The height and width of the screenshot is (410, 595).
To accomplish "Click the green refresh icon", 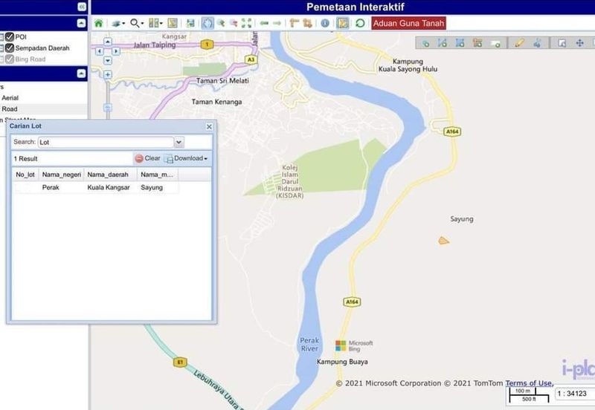I will coord(361,23).
